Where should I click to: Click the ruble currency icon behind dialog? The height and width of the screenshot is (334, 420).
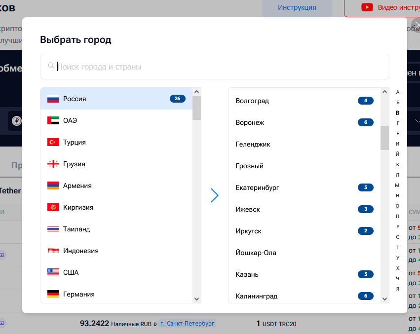coord(17,121)
